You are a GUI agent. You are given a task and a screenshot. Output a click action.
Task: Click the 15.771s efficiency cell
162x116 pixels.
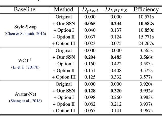tap(146, 37)
